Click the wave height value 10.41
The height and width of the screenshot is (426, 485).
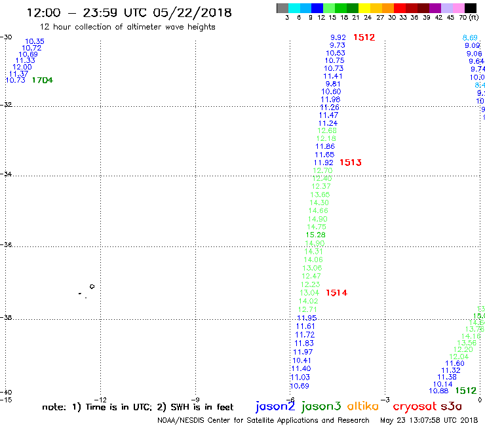301,360
